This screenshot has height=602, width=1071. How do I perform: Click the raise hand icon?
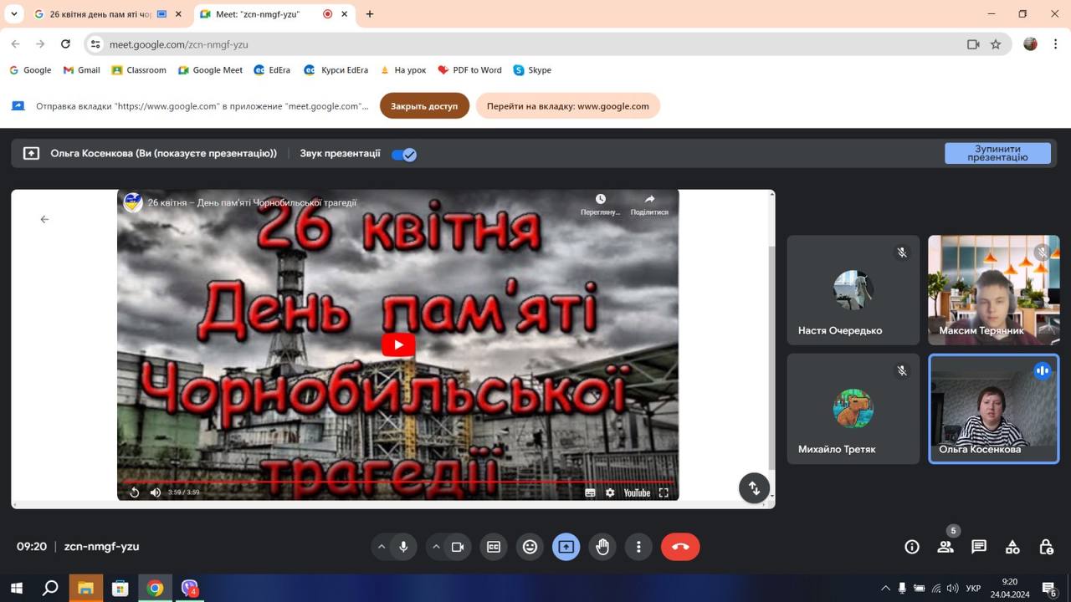(x=602, y=547)
